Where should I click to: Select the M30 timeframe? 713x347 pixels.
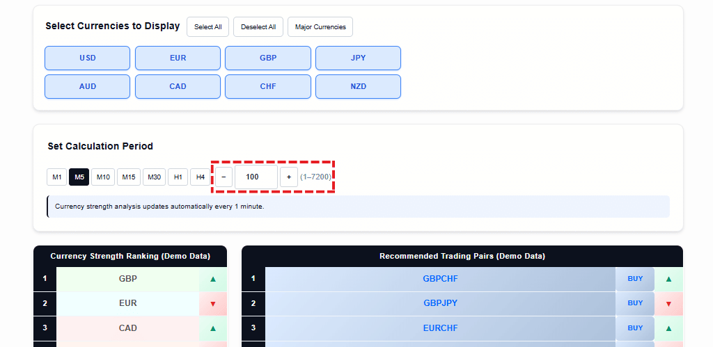[x=154, y=177]
